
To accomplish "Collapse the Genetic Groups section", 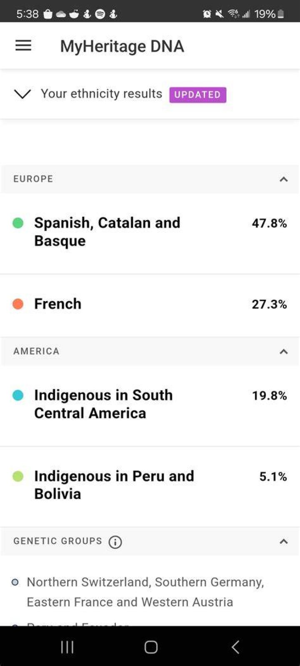I will click(284, 541).
